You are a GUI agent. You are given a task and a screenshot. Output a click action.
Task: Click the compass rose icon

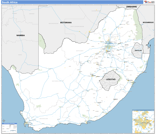[x=4, y=121]
